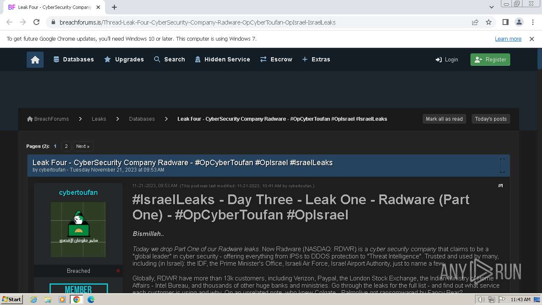Open the forum home icon button
Viewport: 542px width, 305px height.
point(35,60)
